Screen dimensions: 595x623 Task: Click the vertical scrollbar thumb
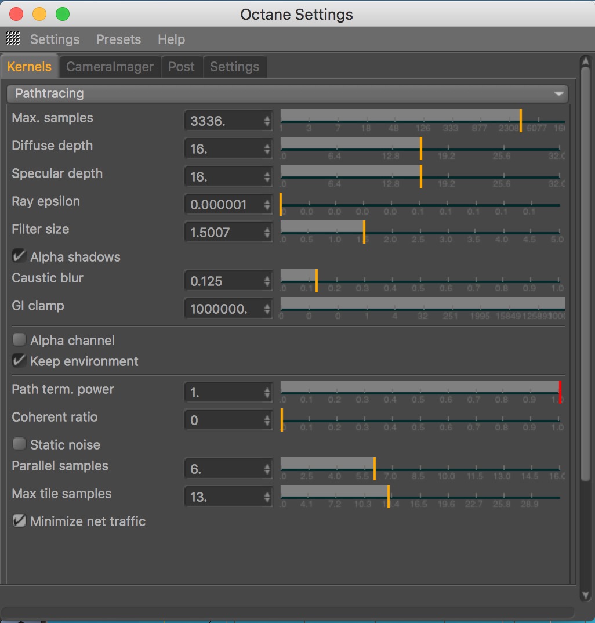tap(586, 274)
